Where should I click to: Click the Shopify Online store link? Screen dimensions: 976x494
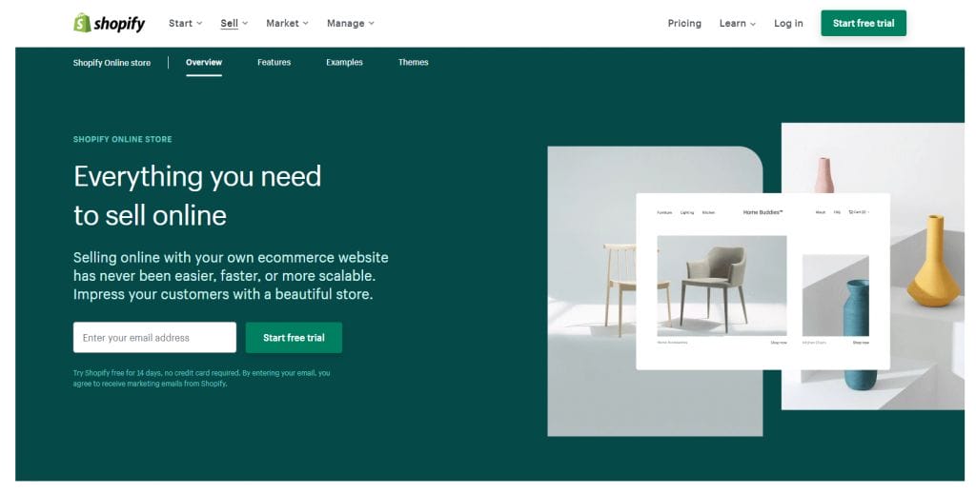(112, 63)
